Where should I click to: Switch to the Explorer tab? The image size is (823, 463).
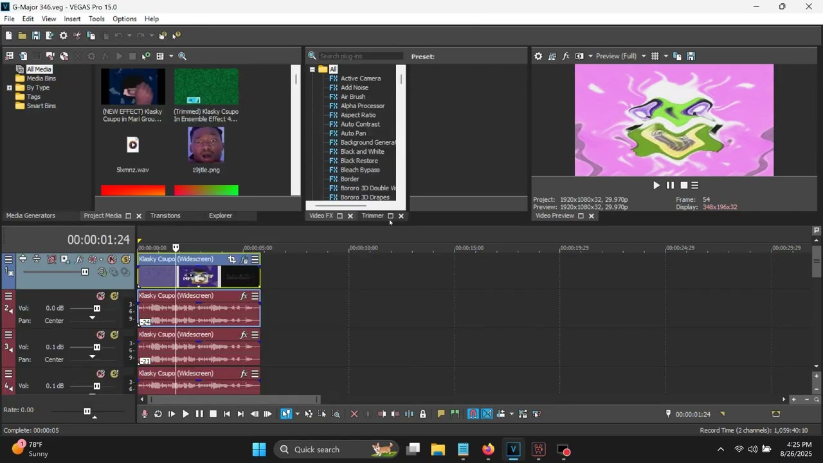(221, 215)
